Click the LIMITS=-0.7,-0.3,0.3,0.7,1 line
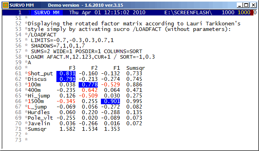This screenshot has width=259, height=151. point(72,40)
